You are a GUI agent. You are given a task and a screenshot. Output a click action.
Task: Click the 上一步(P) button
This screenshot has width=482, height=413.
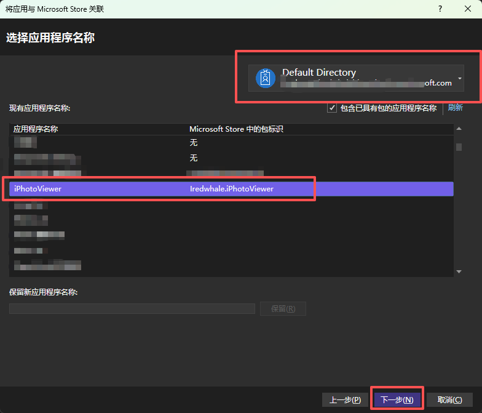345,399
